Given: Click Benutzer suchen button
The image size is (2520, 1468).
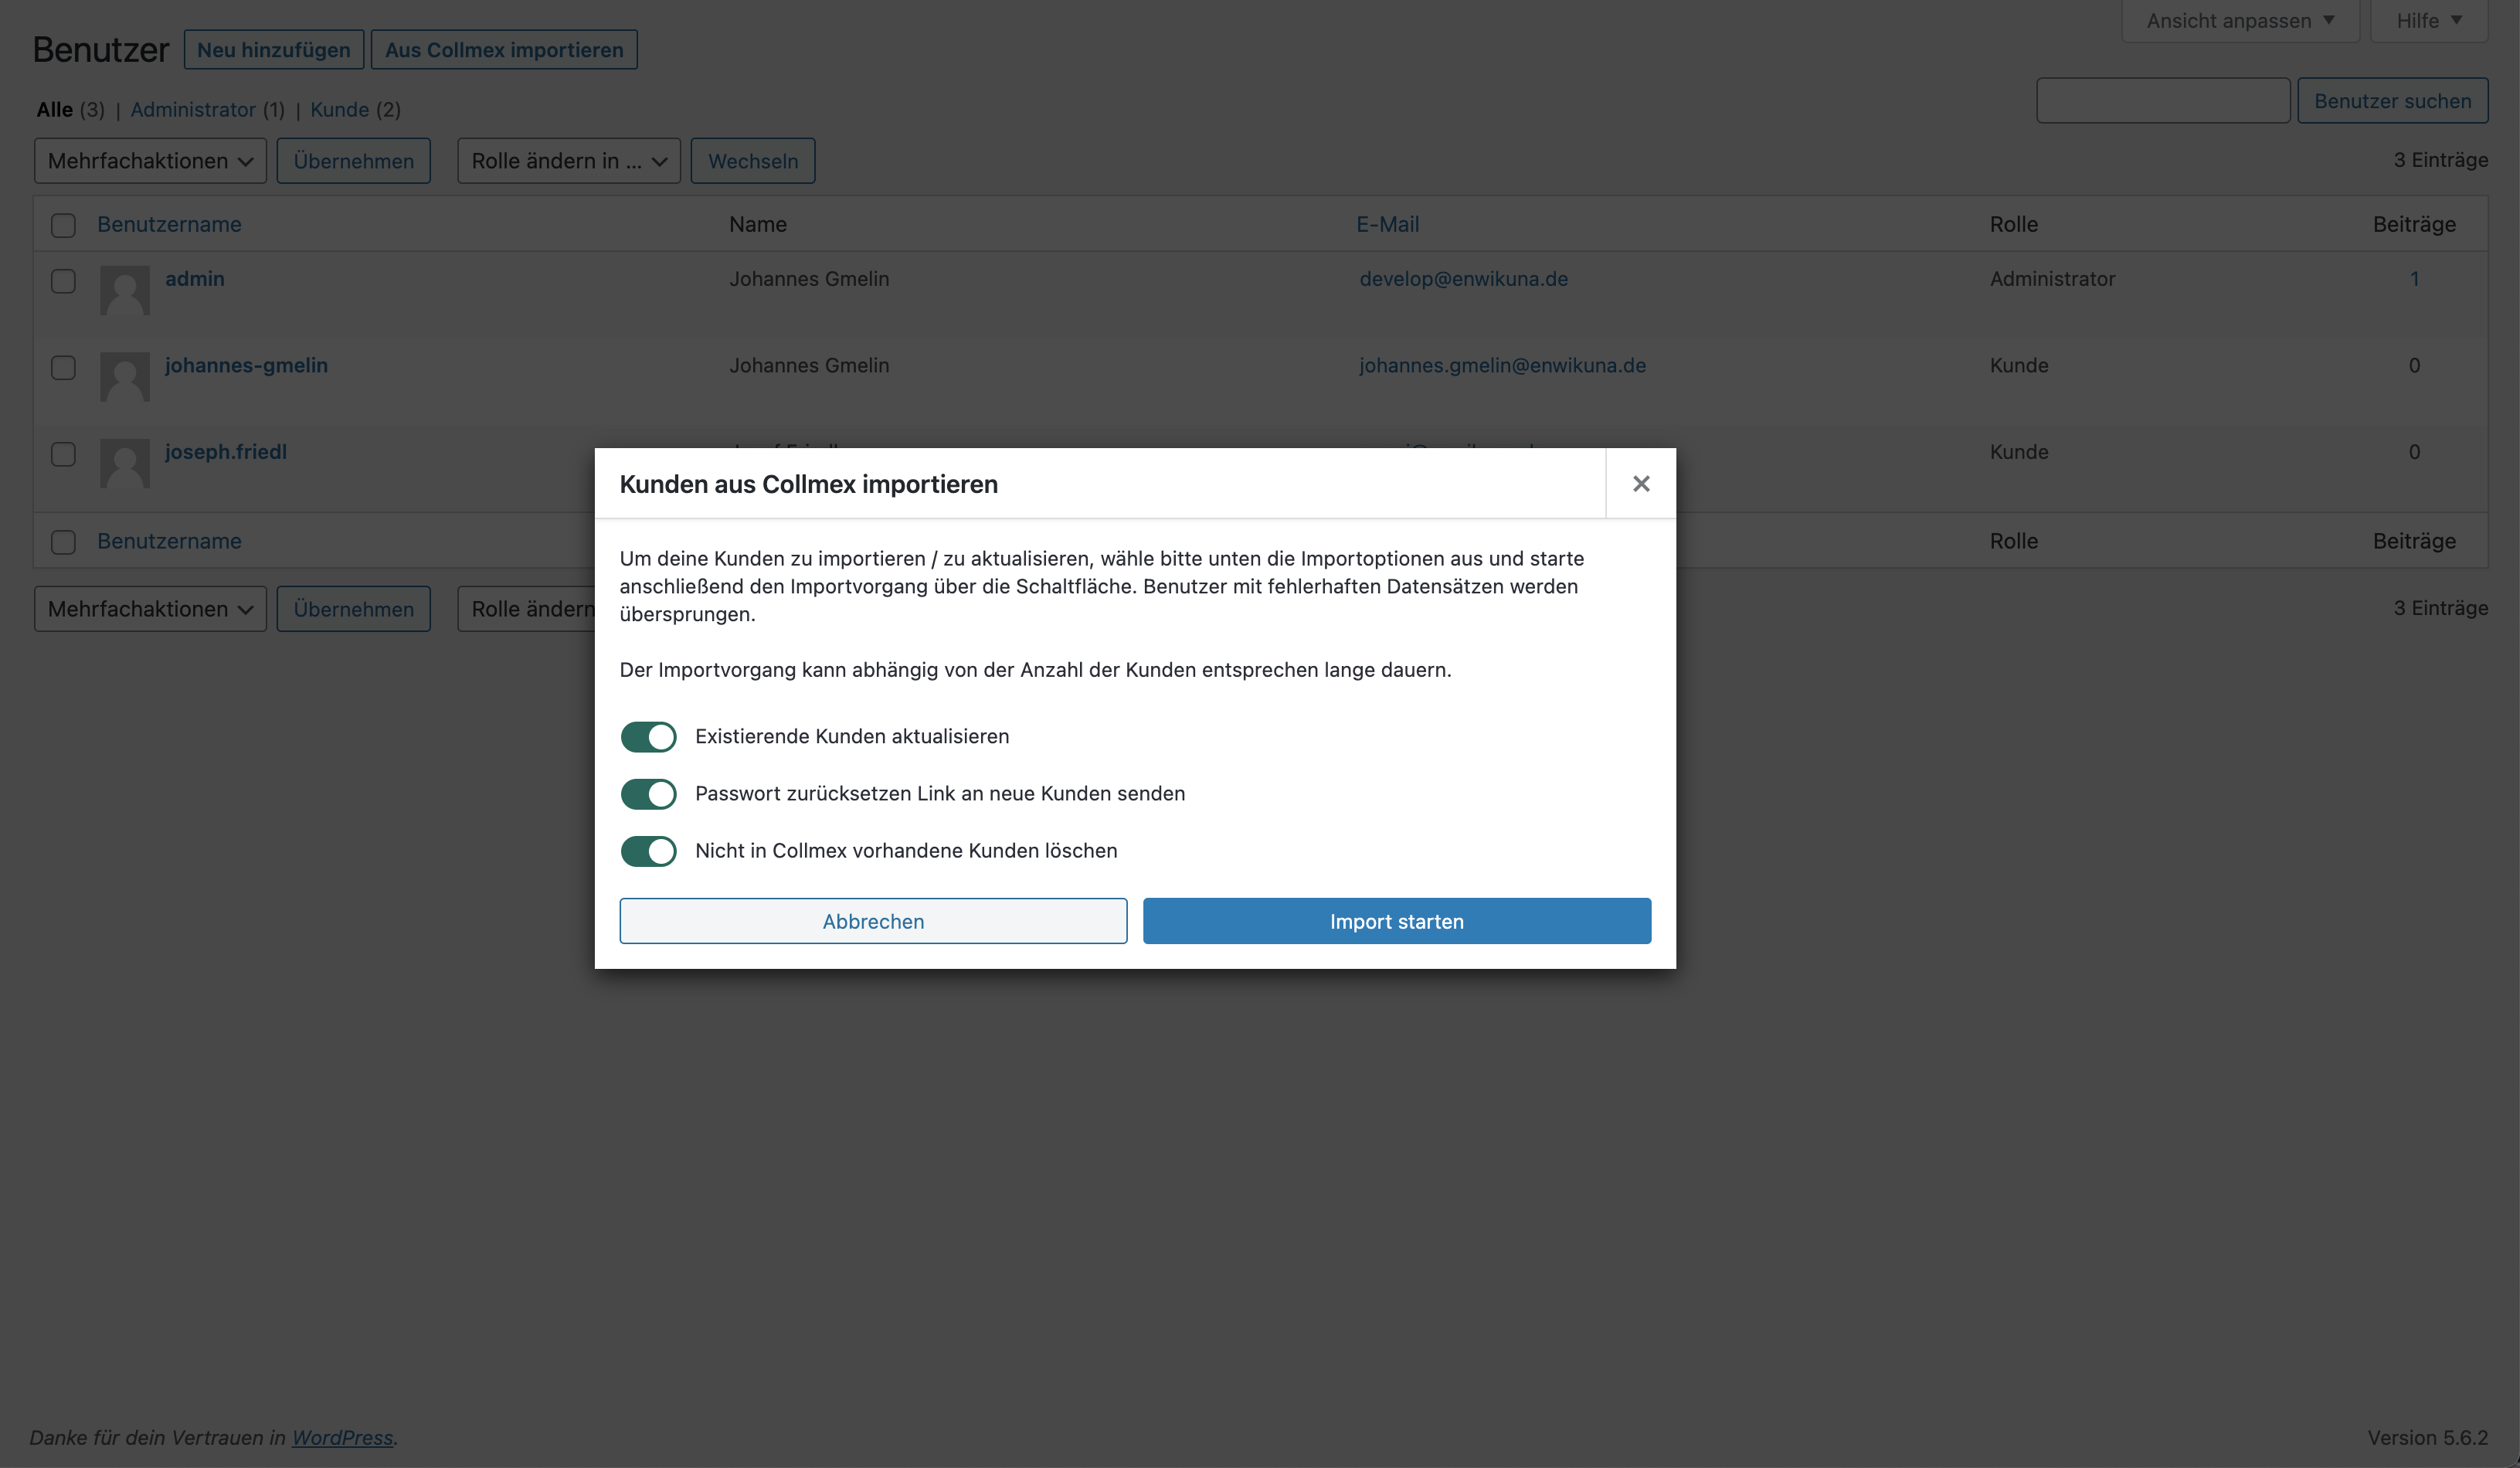Looking at the screenshot, I should point(2392,101).
